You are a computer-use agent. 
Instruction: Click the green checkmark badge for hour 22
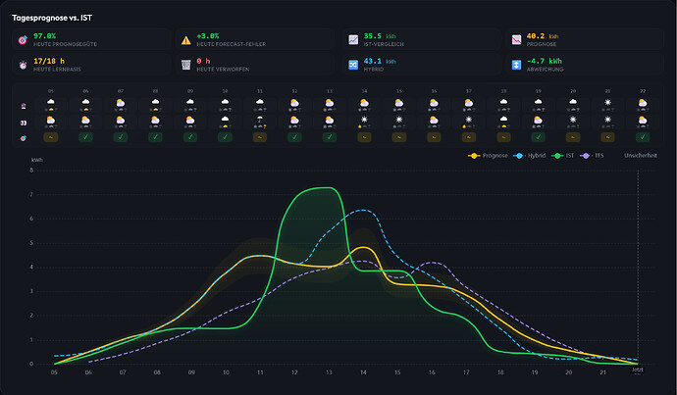pos(643,137)
